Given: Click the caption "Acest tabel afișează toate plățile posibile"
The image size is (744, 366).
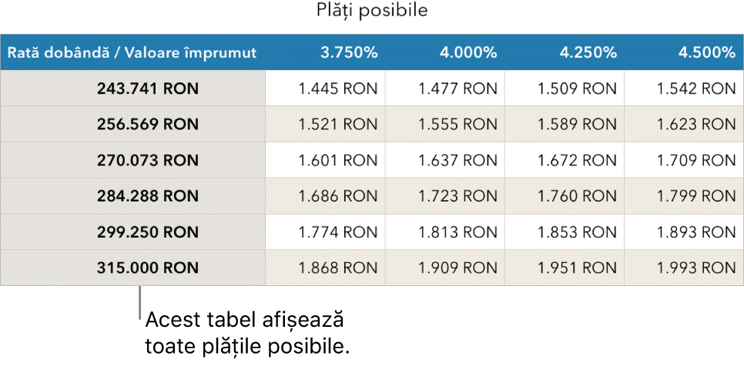Looking at the screenshot, I should (246, 331).
